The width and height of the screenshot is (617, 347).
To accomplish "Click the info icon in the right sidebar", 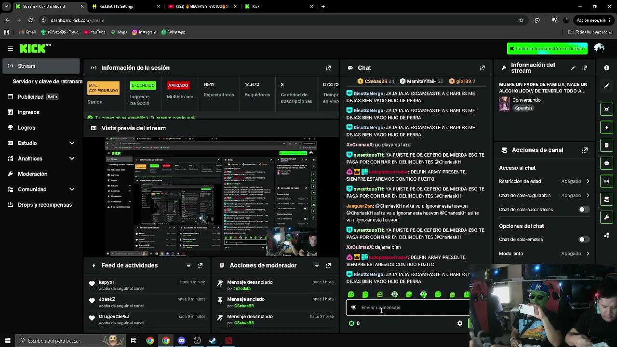I will [607, 68].
